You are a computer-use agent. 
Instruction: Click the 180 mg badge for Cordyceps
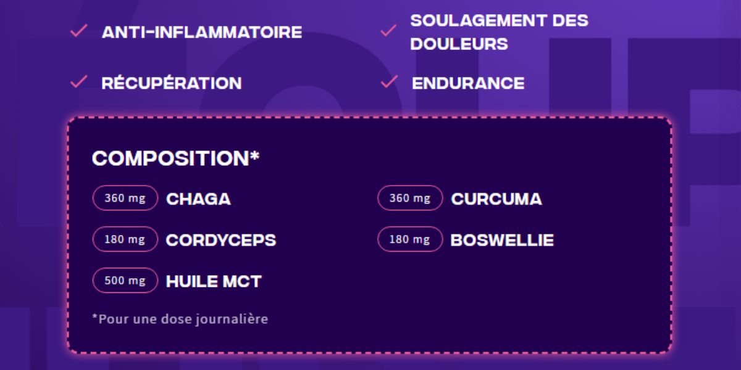click(x=125, y=239)
